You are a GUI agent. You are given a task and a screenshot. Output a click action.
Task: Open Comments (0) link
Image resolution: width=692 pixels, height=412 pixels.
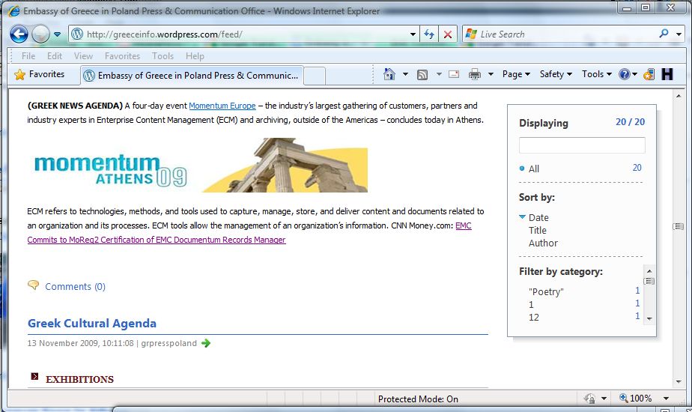(x=75, y=287)
